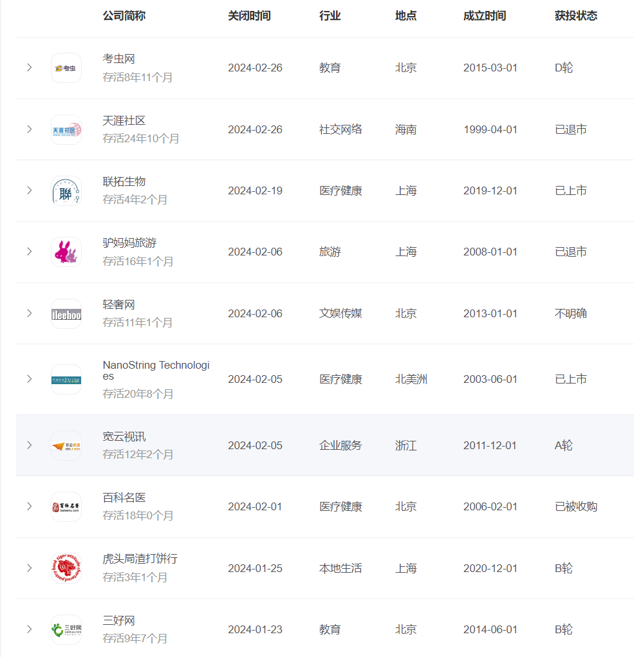634x657 pixels.
Task: Click the 三好网 company logo
Action: coord(66,629)
